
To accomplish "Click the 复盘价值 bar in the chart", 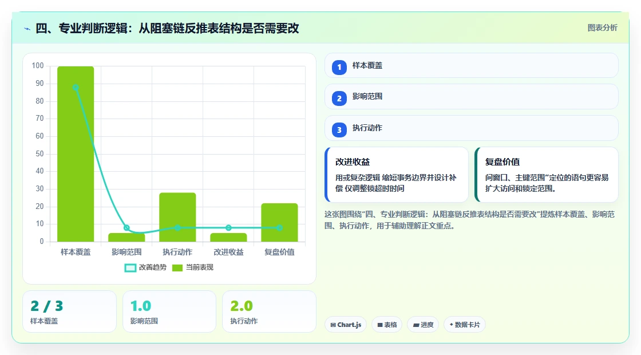I will [x=280, y=223].
